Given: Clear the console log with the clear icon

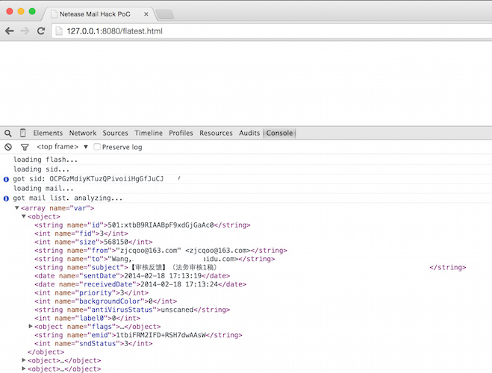Looking at the screenshot, I should 8,147.
